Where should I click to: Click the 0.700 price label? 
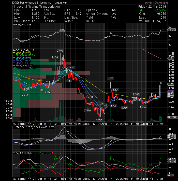click(x=88, y=111)
